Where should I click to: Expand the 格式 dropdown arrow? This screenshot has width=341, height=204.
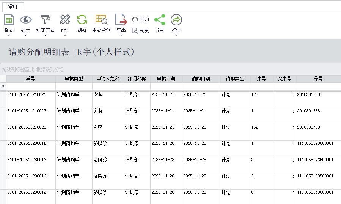(x=9, y=35)
